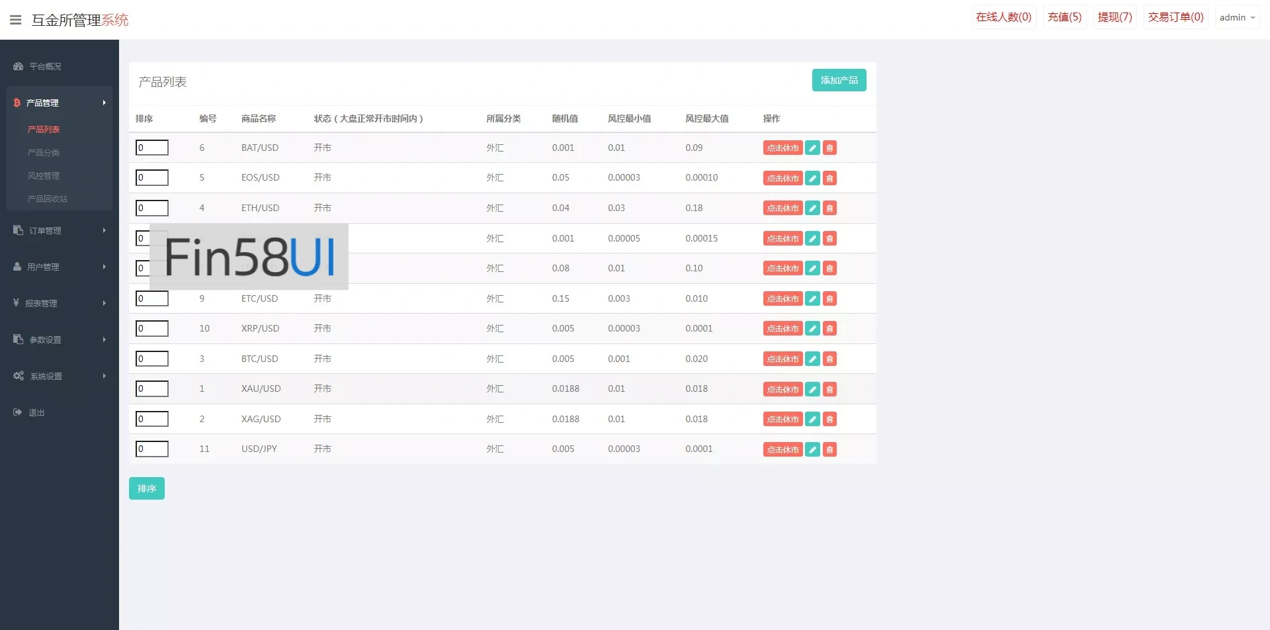Open the 充值(5) notification link
This screenshot has height=630, width=1270.
(x=1064, y=17)
